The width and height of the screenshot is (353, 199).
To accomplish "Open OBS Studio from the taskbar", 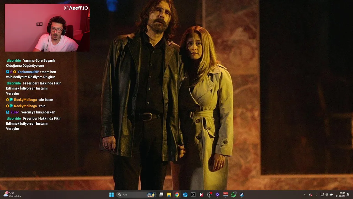I will click(x=209, y=195).
